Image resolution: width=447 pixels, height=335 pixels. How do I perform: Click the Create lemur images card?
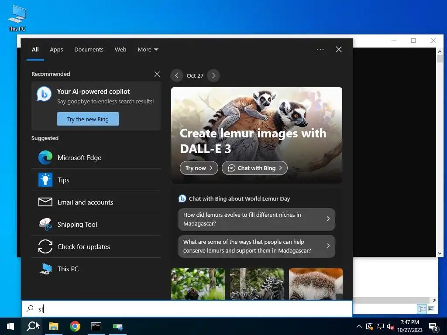point(257,135)
